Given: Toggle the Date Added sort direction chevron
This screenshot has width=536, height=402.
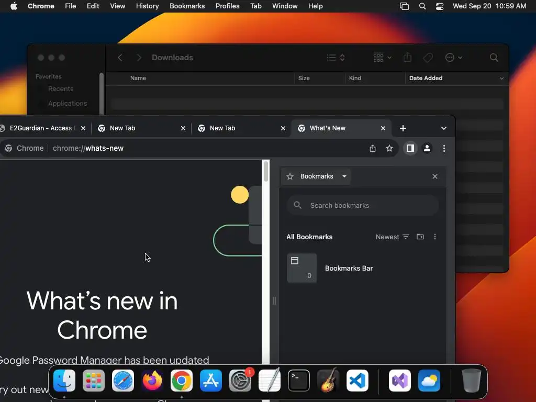Looking at the screenshot, I should pyautogui.click(x=501, y=79).
